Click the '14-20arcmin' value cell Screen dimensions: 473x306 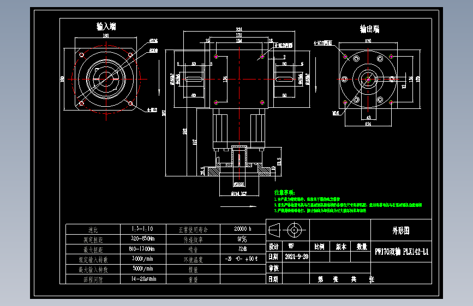coord(143,279)
